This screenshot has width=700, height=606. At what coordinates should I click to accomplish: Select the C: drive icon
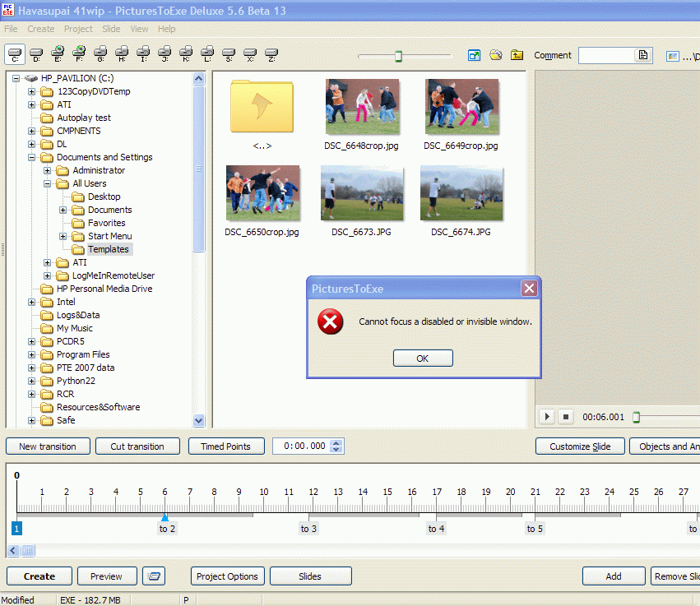pyautogui.click(x=15, y=54)
